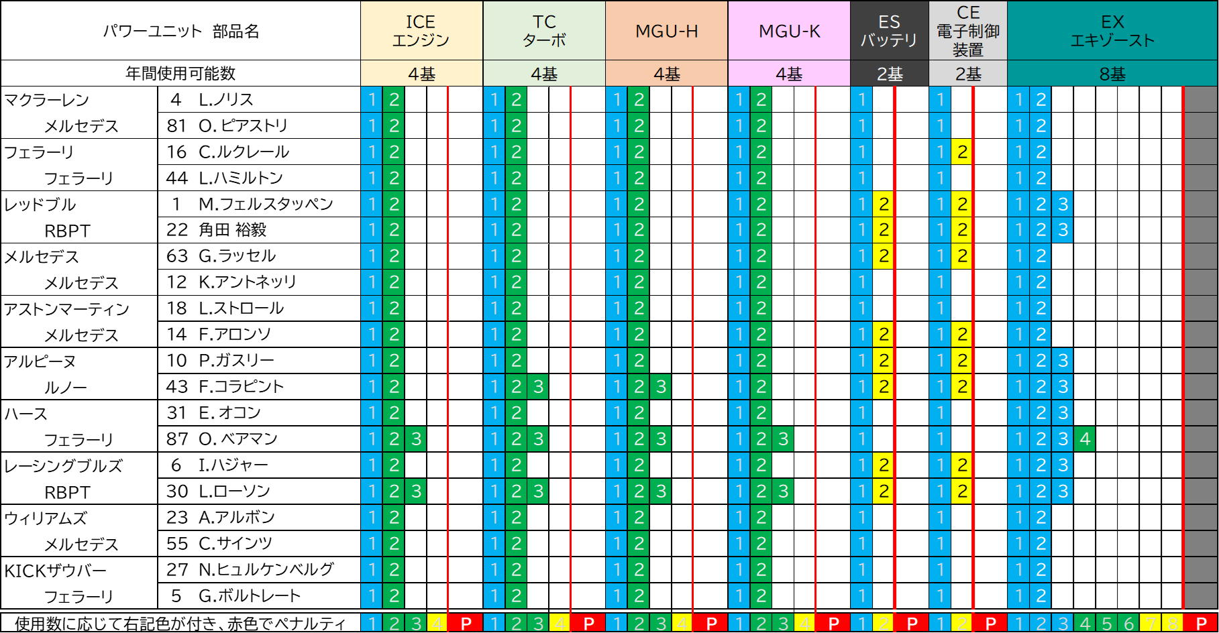Click the RBPT label under レーシングブルズ
The image size is (1219, 633).
point(67,492)
